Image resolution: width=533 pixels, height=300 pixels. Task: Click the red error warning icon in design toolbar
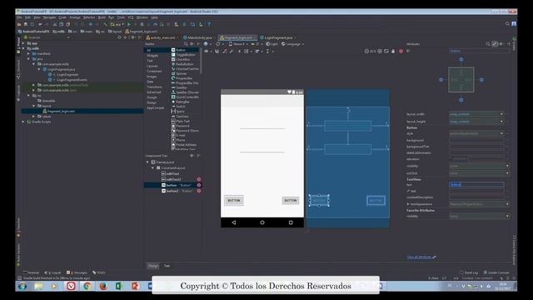pos(401,51)
